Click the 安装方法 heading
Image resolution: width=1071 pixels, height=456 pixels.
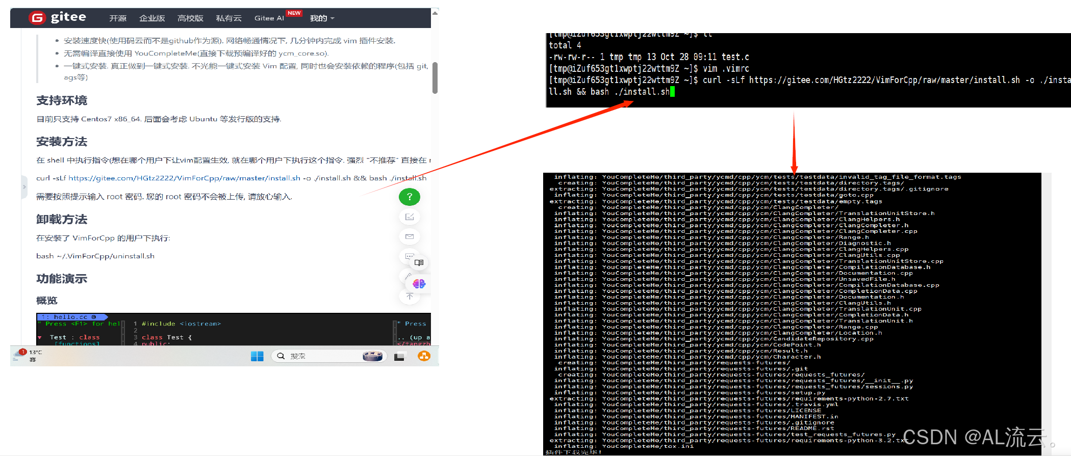[x=62, y=142]
